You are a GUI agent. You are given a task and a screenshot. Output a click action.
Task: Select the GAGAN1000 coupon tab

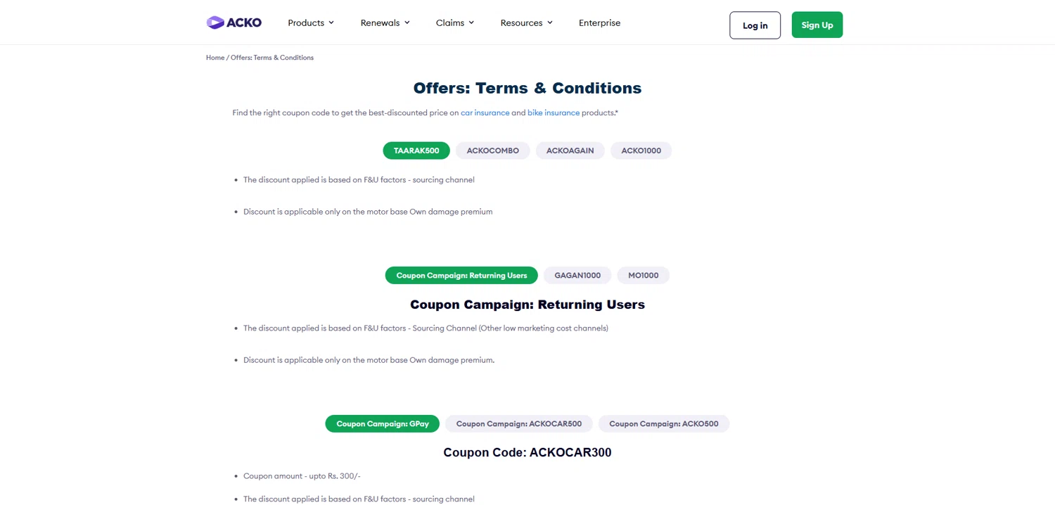coord(577,275)
